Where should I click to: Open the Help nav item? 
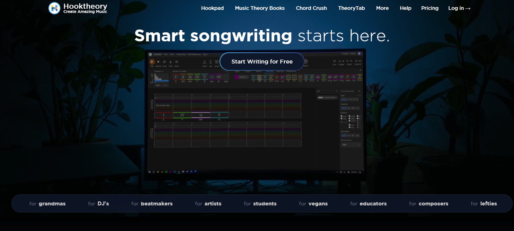[405, 8]
